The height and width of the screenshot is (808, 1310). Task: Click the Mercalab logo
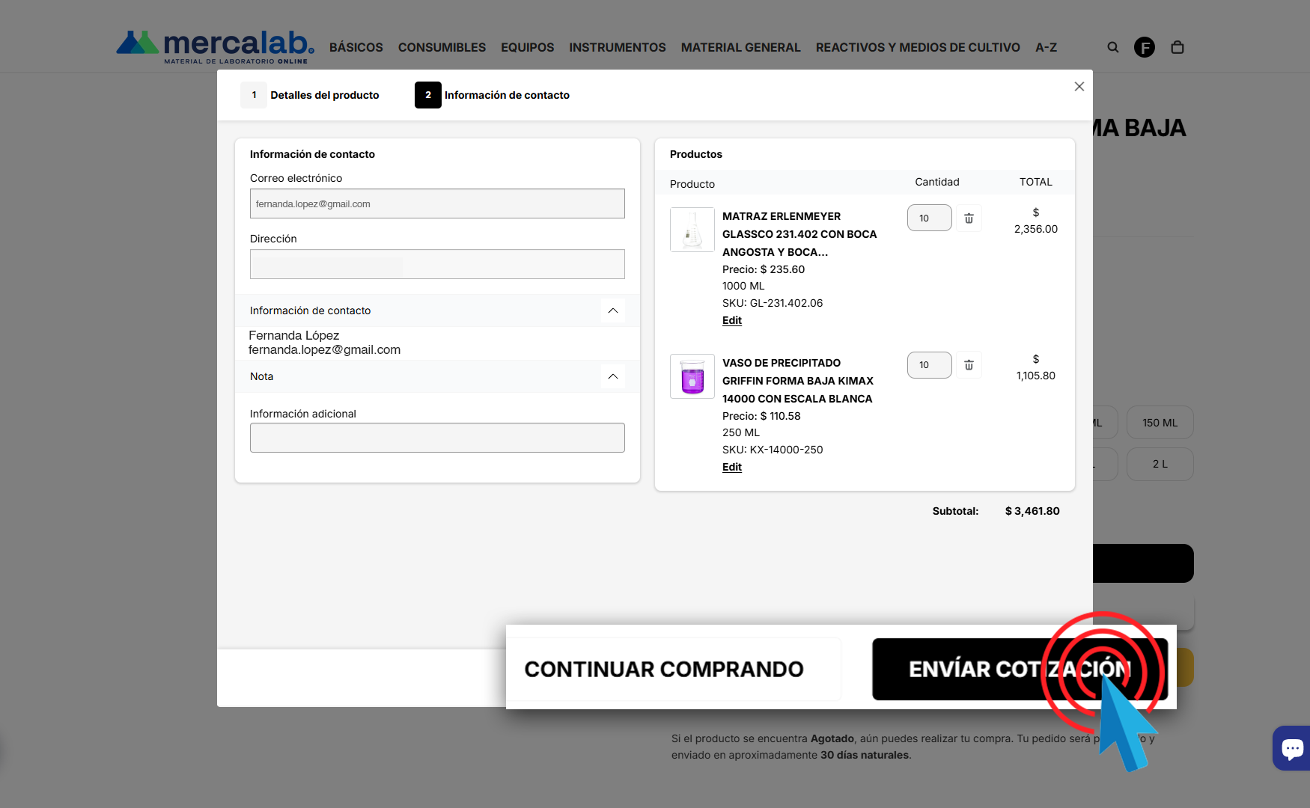click(216, 47)
